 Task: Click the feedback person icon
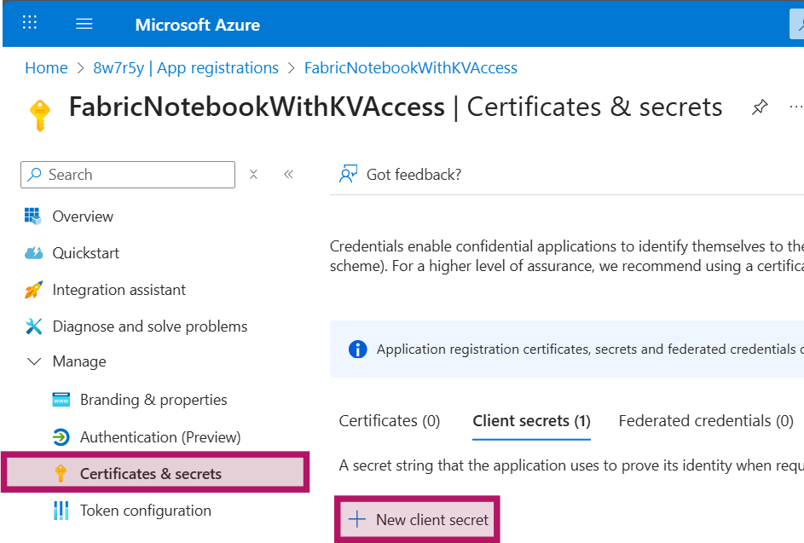click(x=348, y=175)
